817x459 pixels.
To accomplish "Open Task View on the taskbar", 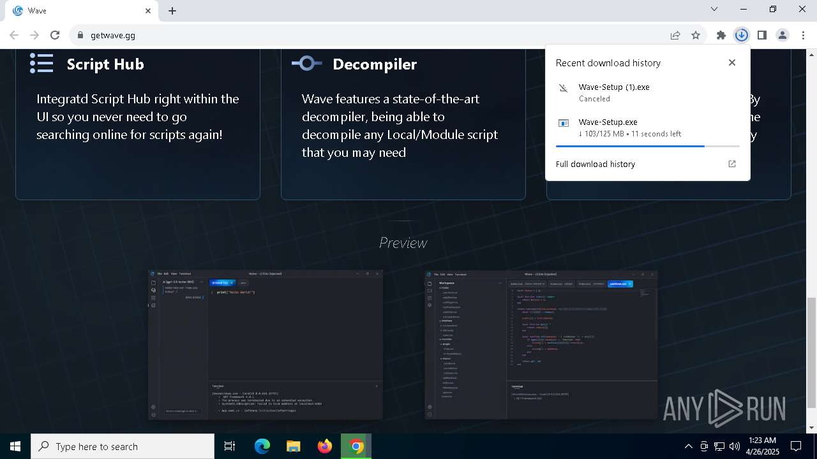I will tap(230, 446).
